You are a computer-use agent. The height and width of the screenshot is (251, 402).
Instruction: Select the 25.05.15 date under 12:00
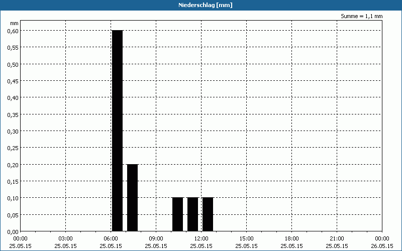202,246
